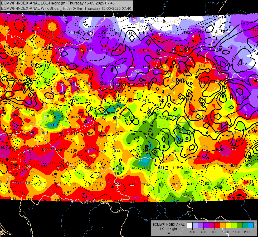The width and height of the screenshot is (258, 237).
Task: Select the blue legend swatch above 2000
Action: [x=251, y=225]
